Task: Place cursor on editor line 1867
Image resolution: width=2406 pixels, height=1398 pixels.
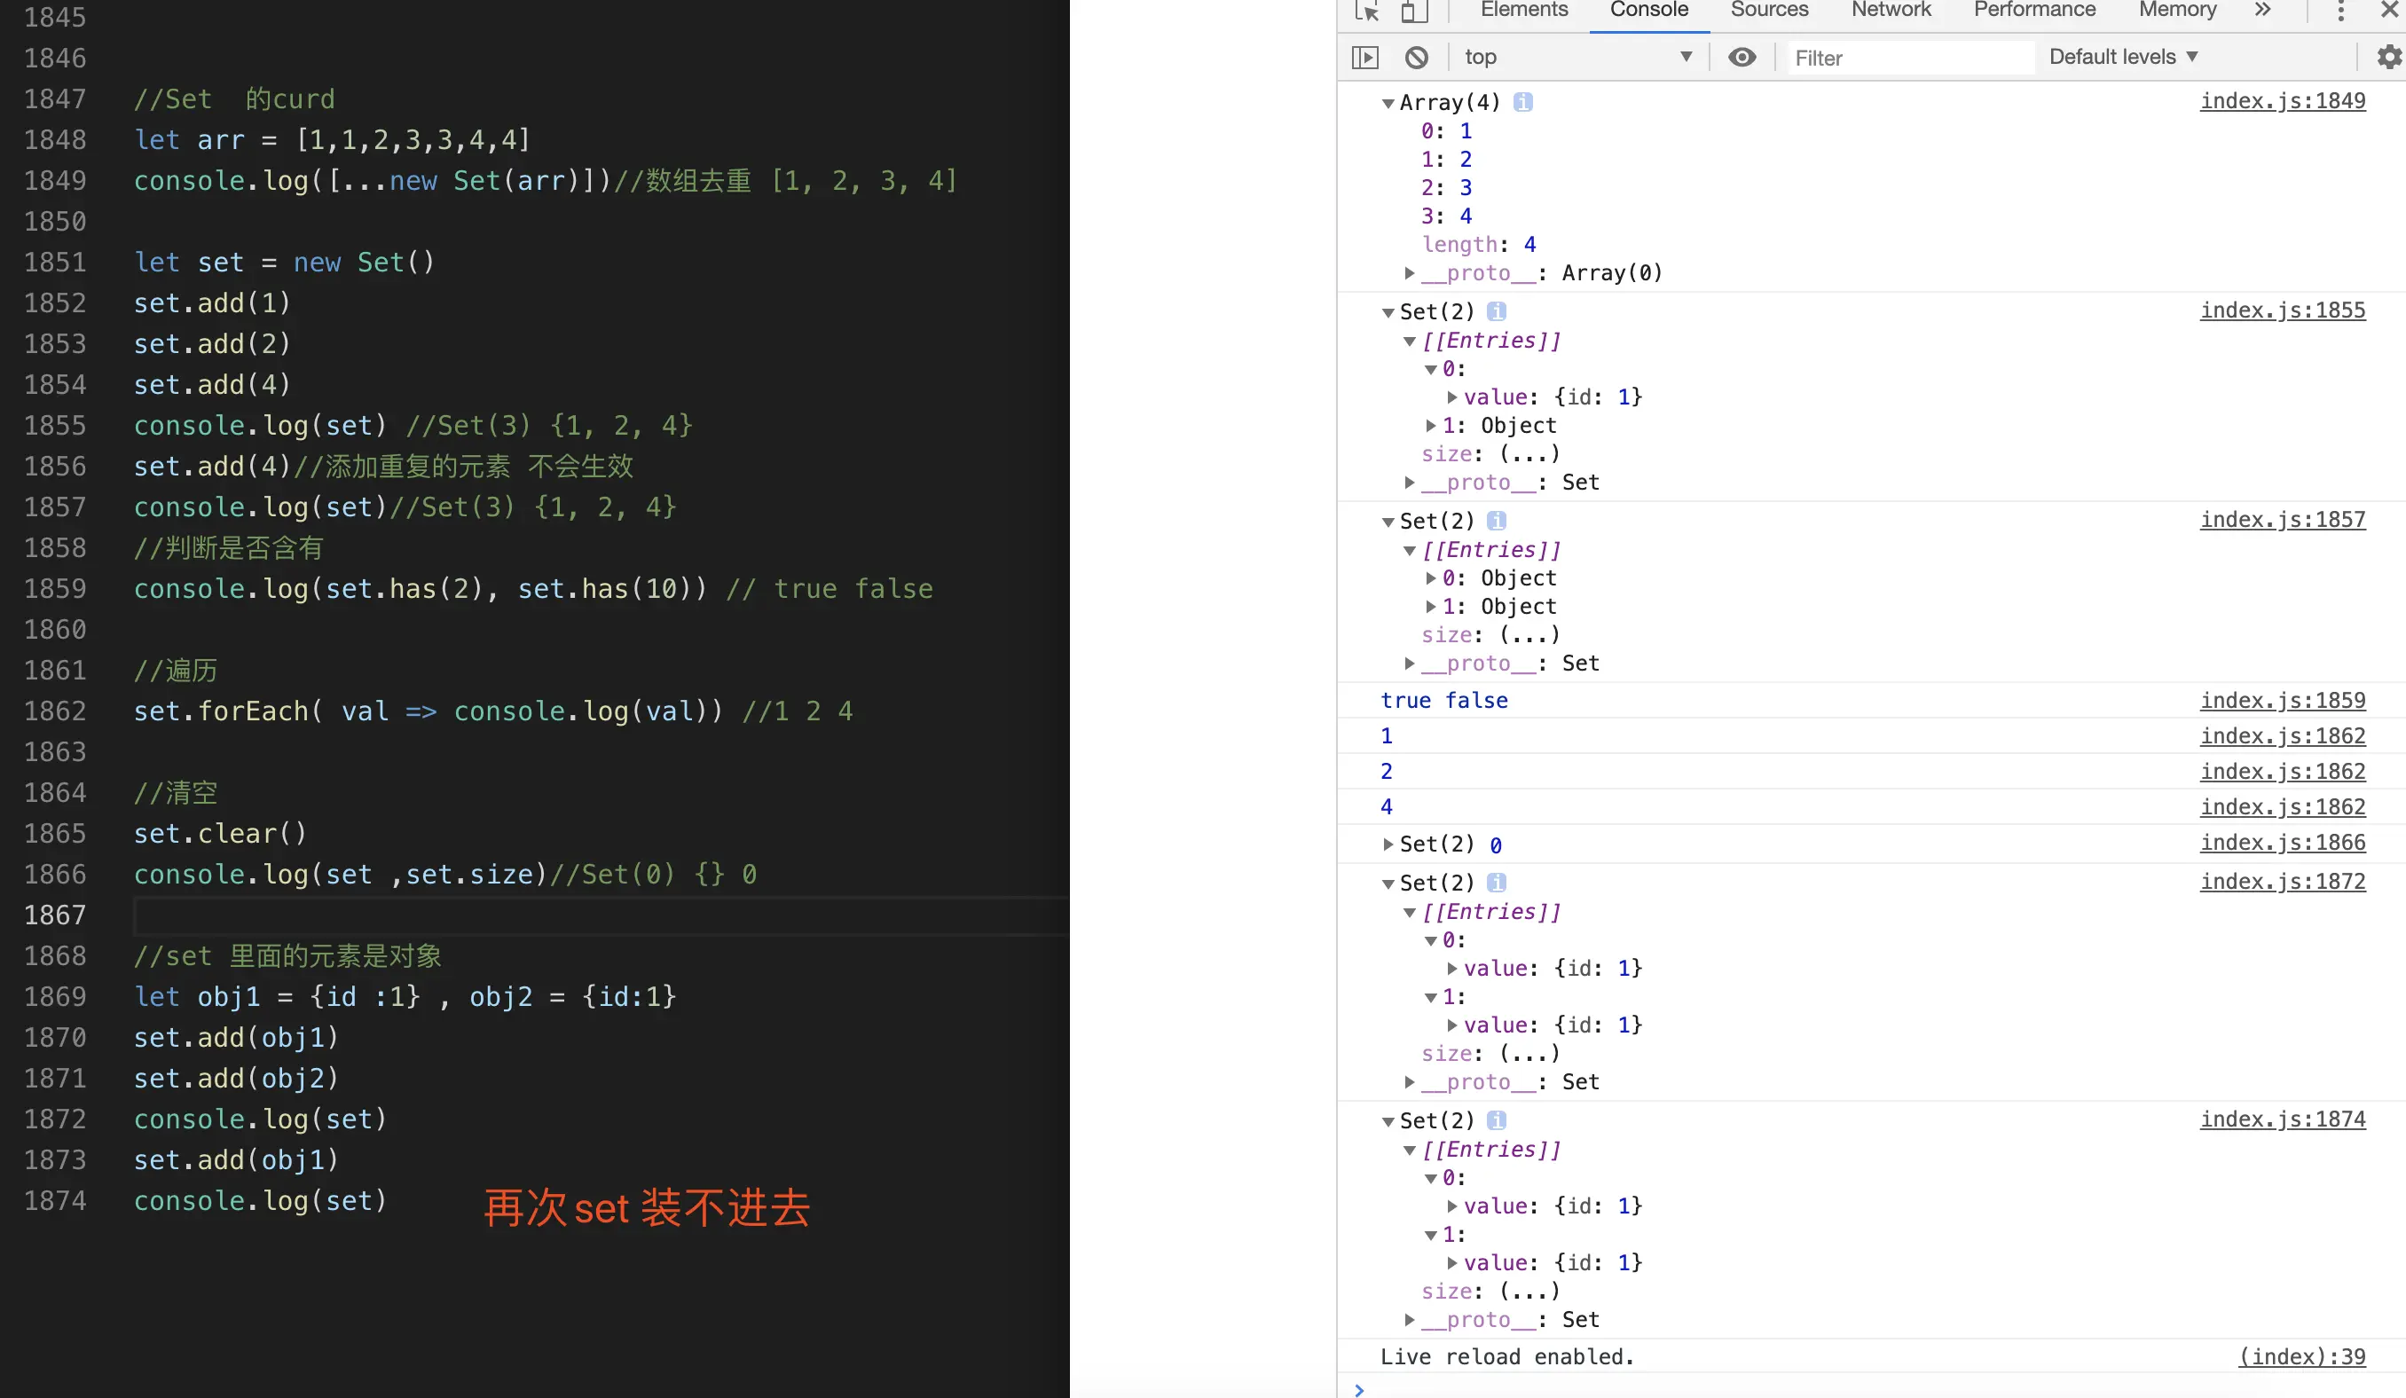Action: [x=601, y=915]
